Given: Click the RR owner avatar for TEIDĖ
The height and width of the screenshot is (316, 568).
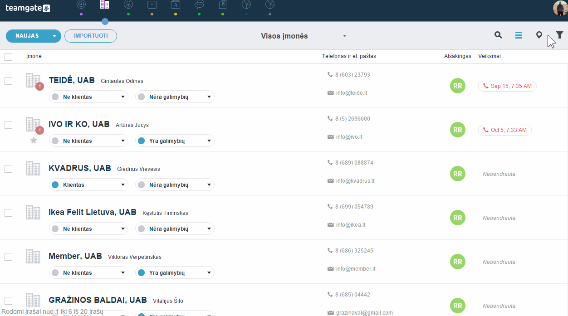Looking at the screenshot, I should 458,86.
